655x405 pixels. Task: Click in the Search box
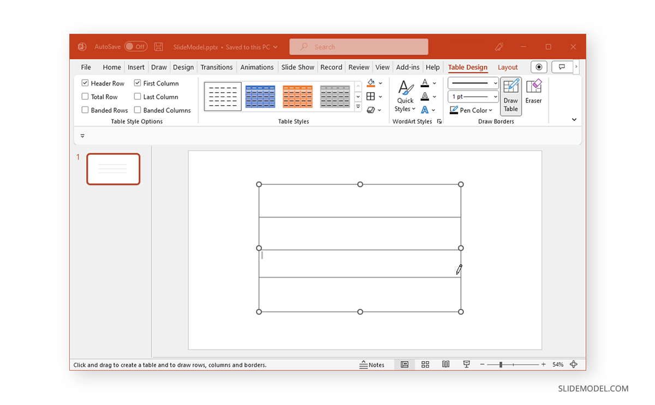[359, 47]
